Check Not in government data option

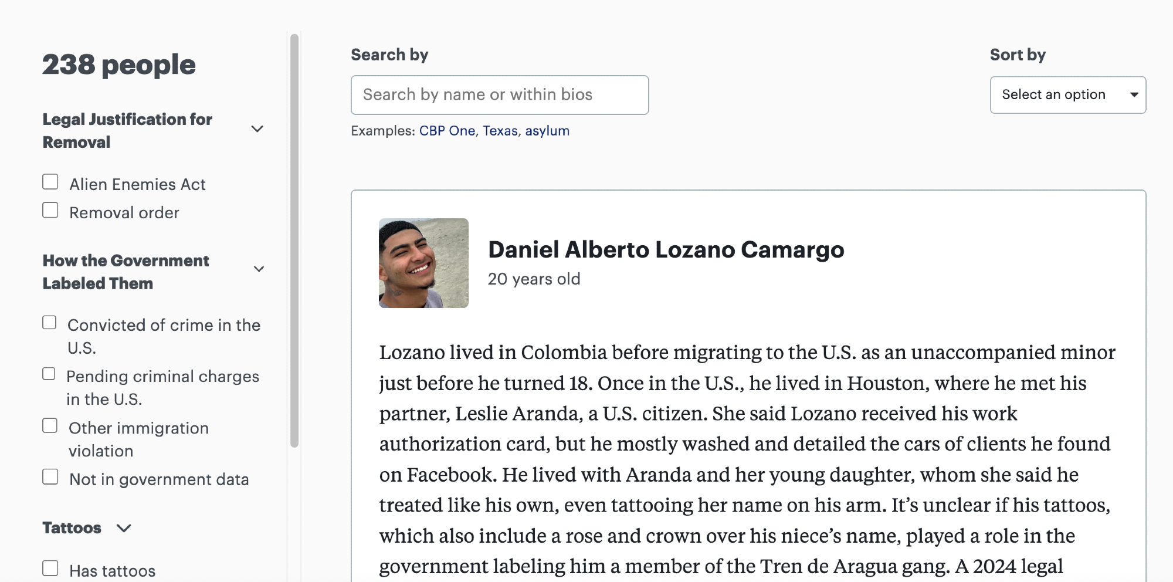[x=50, y=477]
